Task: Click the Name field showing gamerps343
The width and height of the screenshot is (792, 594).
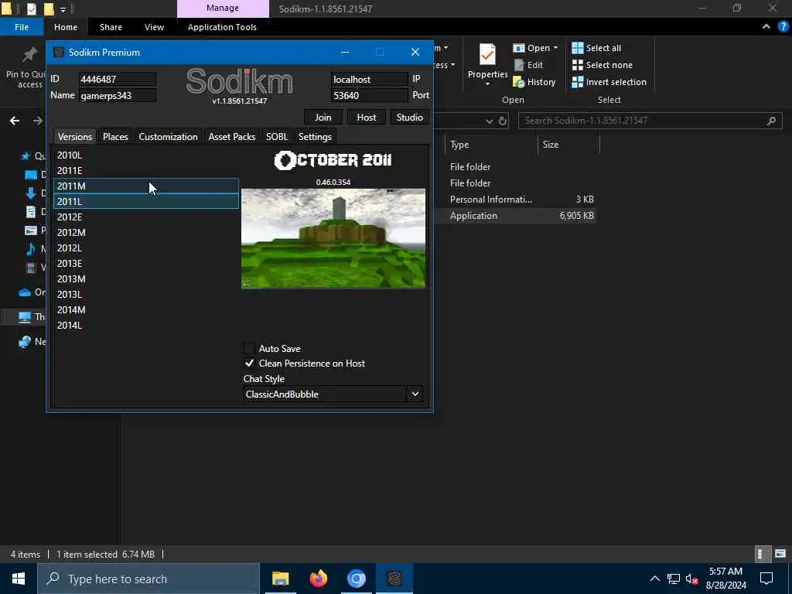Action: 118,95
